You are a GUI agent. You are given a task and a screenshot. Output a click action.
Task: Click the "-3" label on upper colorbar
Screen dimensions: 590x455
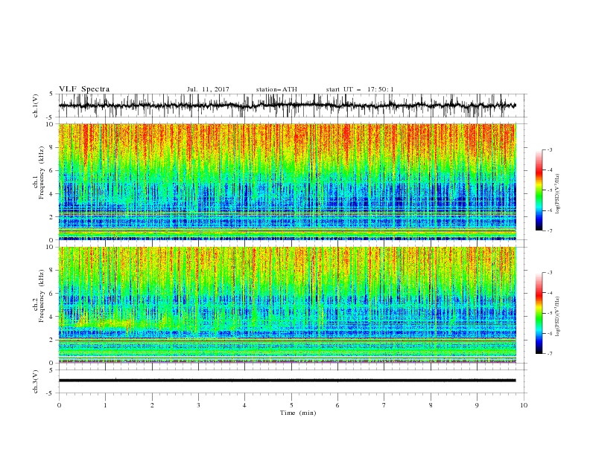(549, 149)
